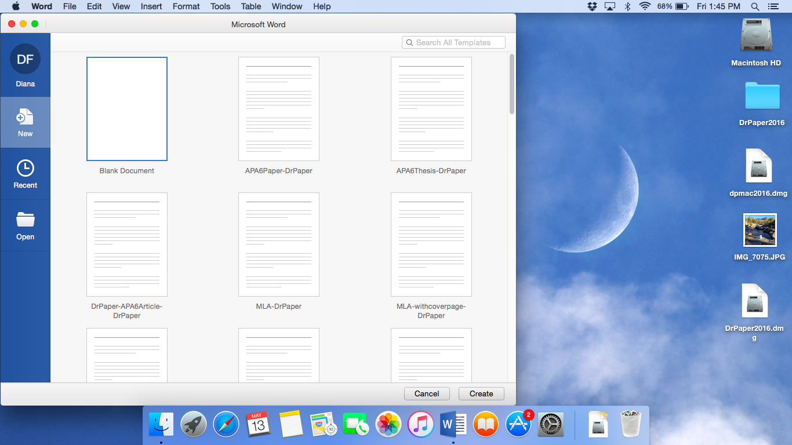Click the Spotlight search magnifier icon
This screenshot has height=445, width=792.
pyautogui.click(x=755, y=6)
